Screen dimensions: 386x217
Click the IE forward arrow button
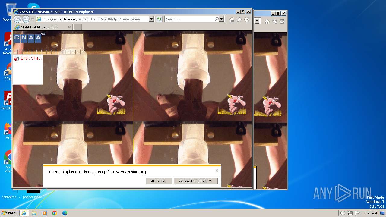26,19
